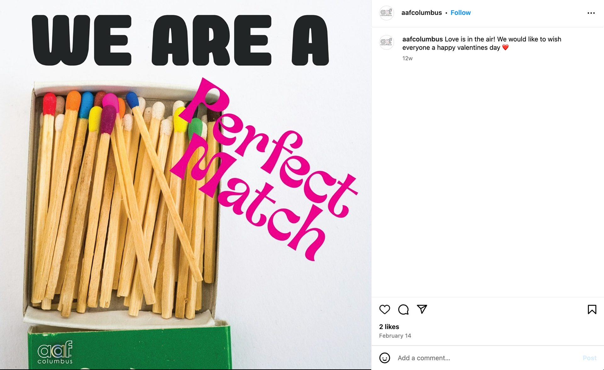Click the pink Perfect Match text
This screenshot has width=604, height=370.
click(x=264, y=170)
